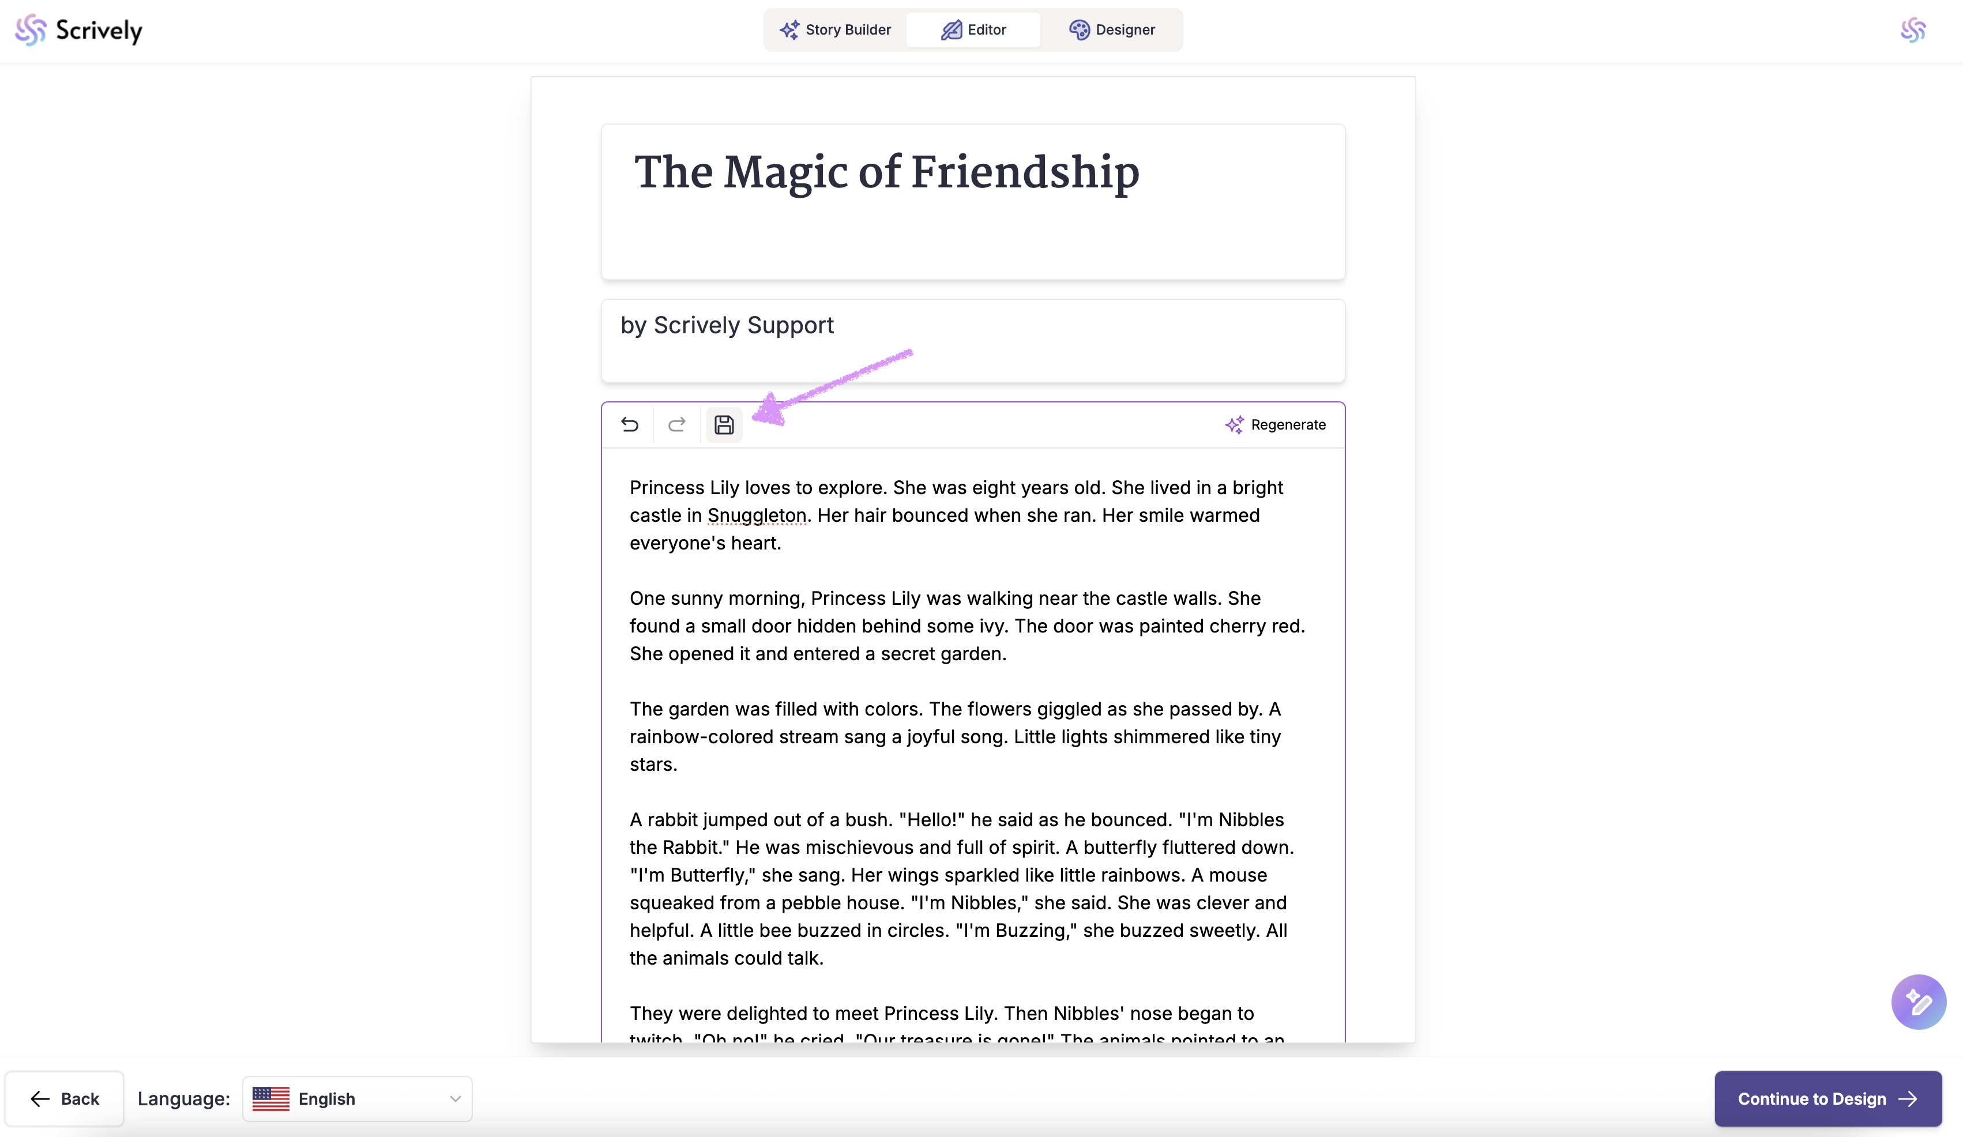Screen dimensions: 1963x1137
Task: Select the Editor tab
Action: coord(973,29)
